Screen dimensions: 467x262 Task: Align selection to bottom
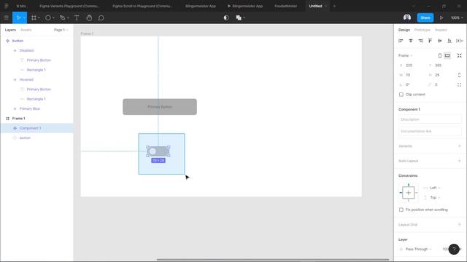[x=449, y=41]
